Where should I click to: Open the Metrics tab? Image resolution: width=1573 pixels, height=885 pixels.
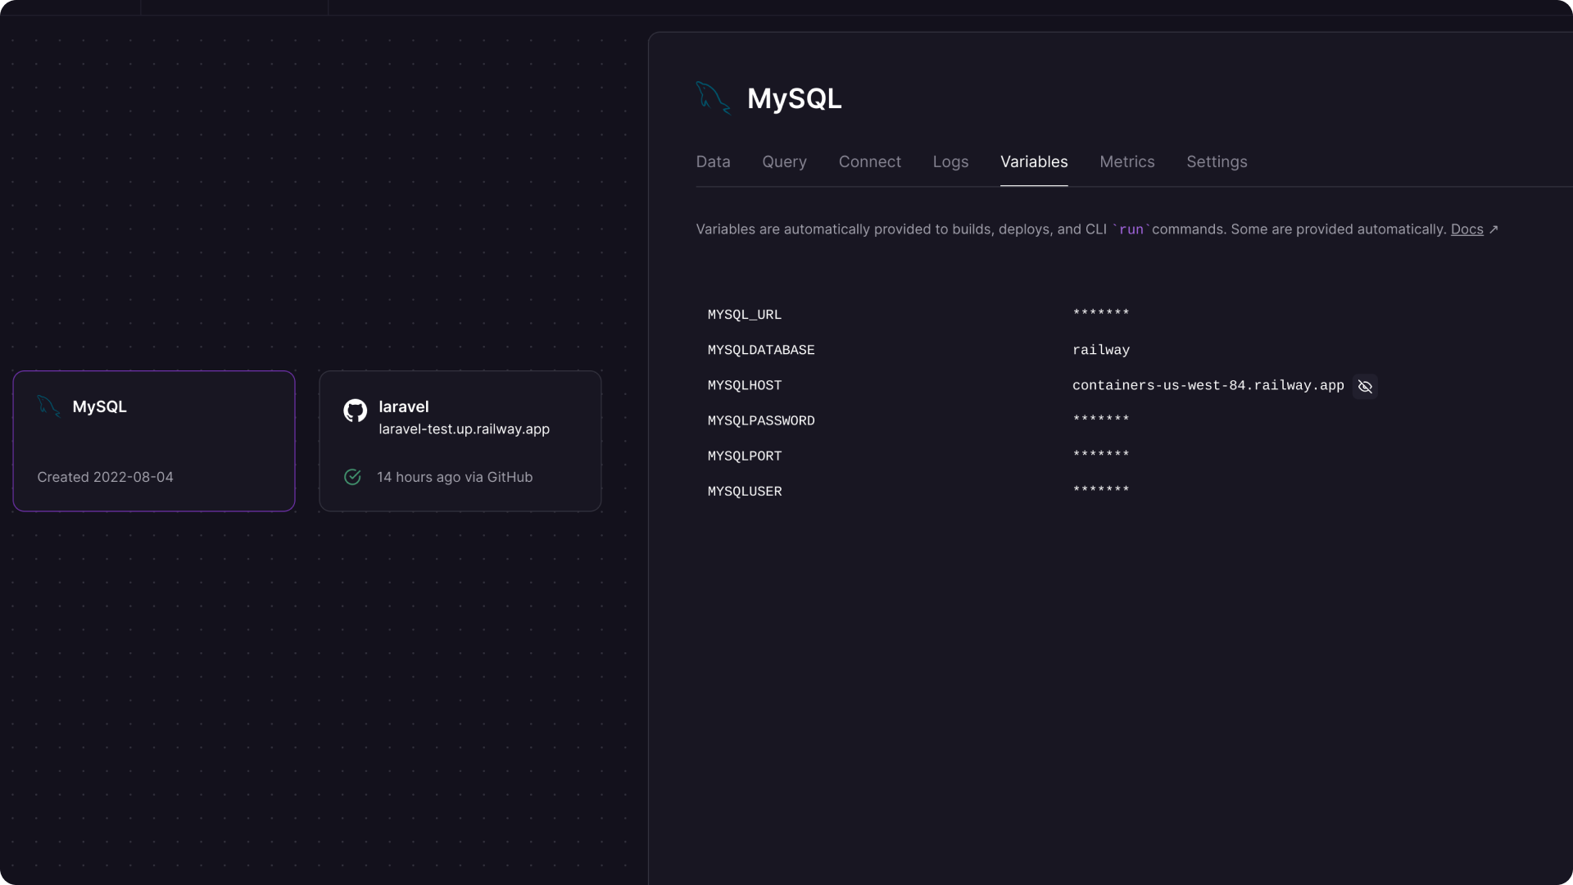click(1126, 161)
